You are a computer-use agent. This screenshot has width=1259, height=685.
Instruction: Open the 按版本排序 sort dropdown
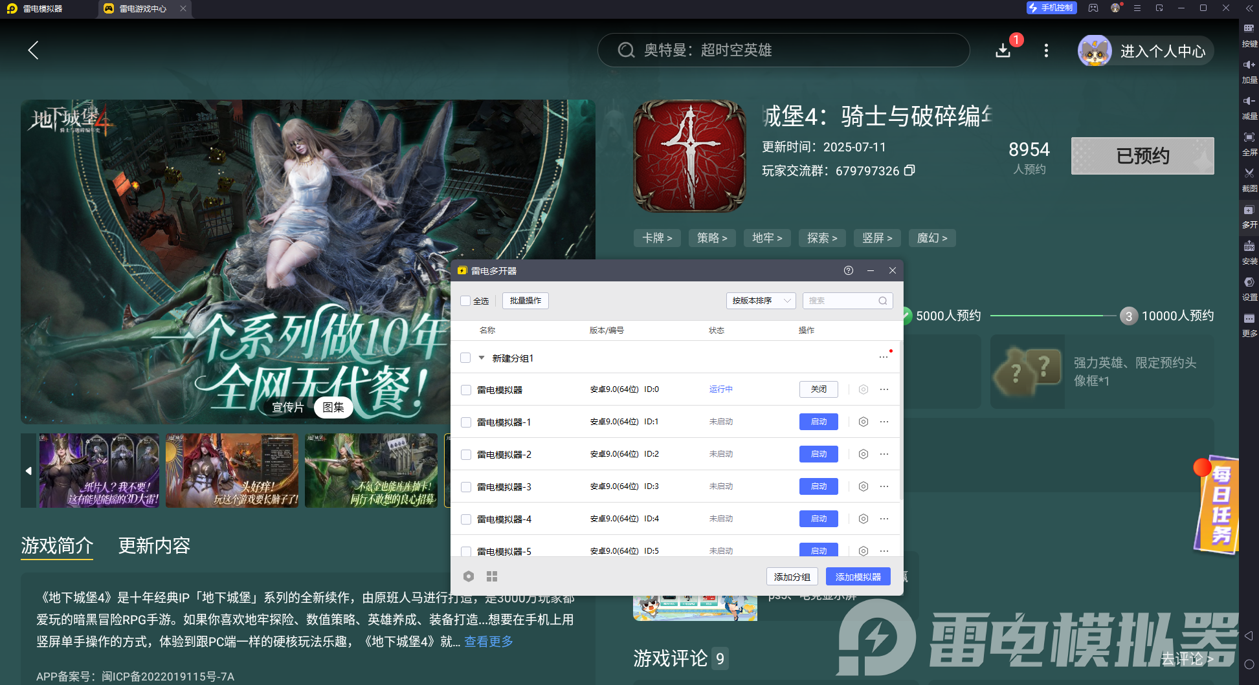(761, 301)
